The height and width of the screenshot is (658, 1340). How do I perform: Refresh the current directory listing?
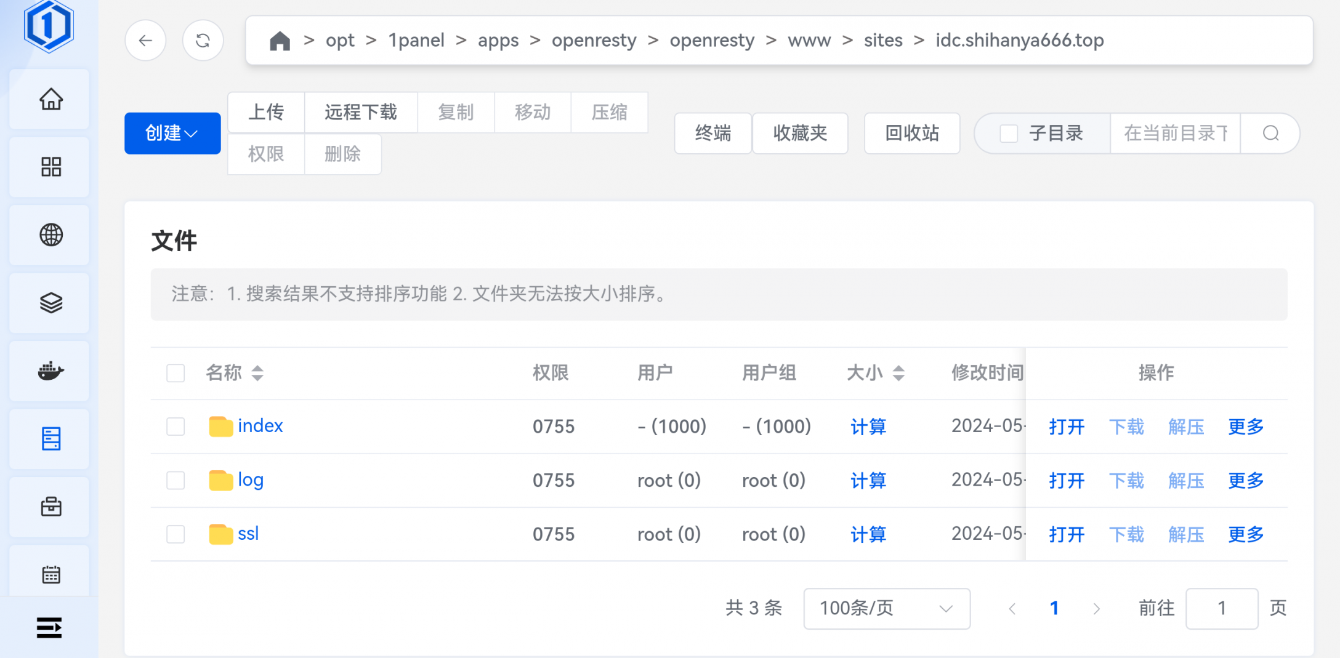tap(203, 41)
